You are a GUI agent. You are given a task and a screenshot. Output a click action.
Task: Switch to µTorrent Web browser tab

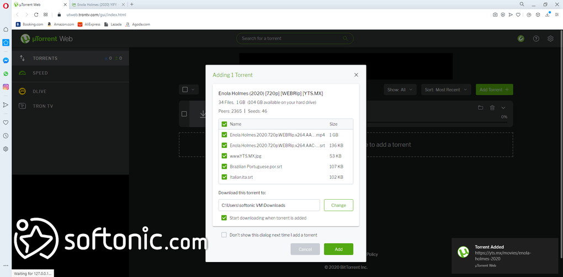40,4
